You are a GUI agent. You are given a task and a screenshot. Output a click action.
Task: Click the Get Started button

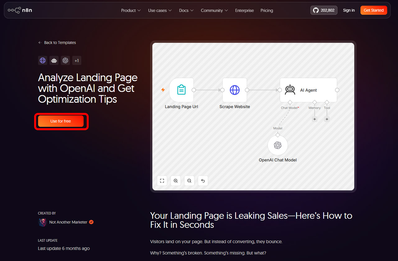coord(374,10)
